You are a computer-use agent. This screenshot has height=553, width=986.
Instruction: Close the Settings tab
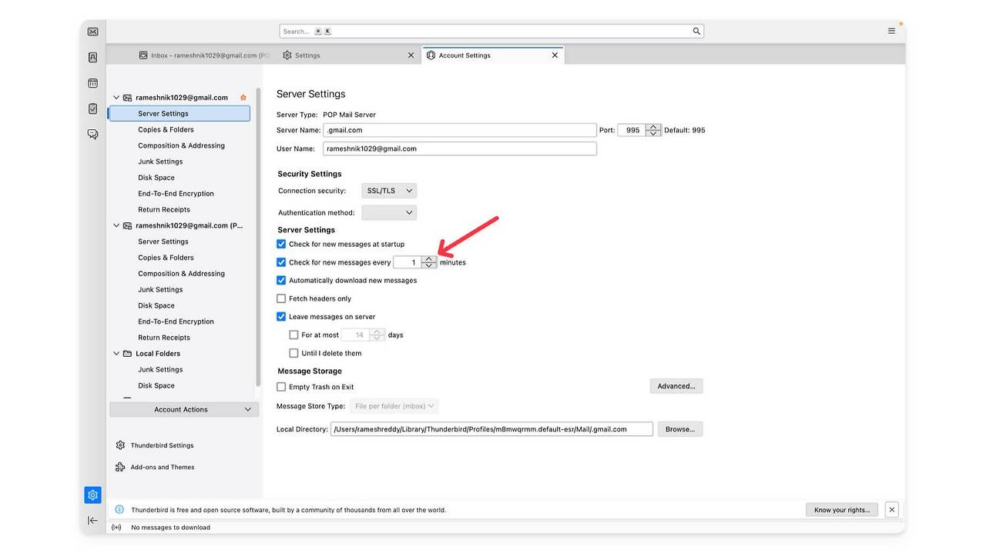coord(411,55)
